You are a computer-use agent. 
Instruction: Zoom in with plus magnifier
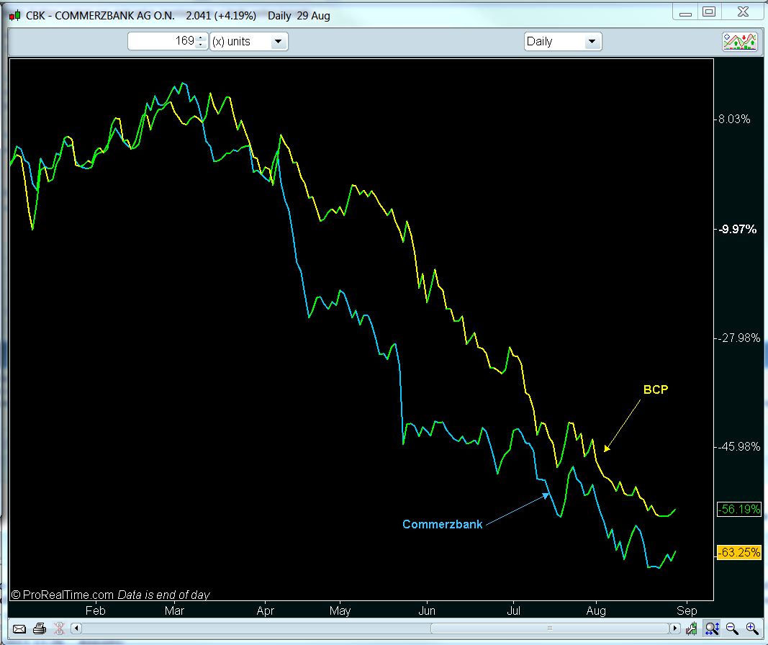tap(752, 628)
